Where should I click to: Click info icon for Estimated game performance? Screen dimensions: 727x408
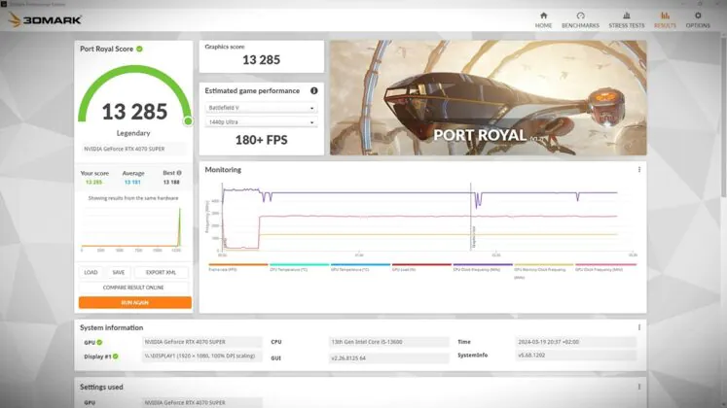314,90
